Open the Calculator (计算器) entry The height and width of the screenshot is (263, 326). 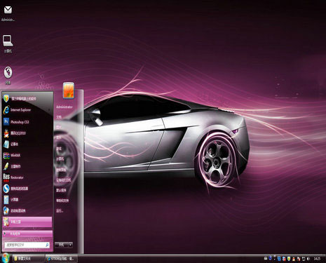[27, 200]
